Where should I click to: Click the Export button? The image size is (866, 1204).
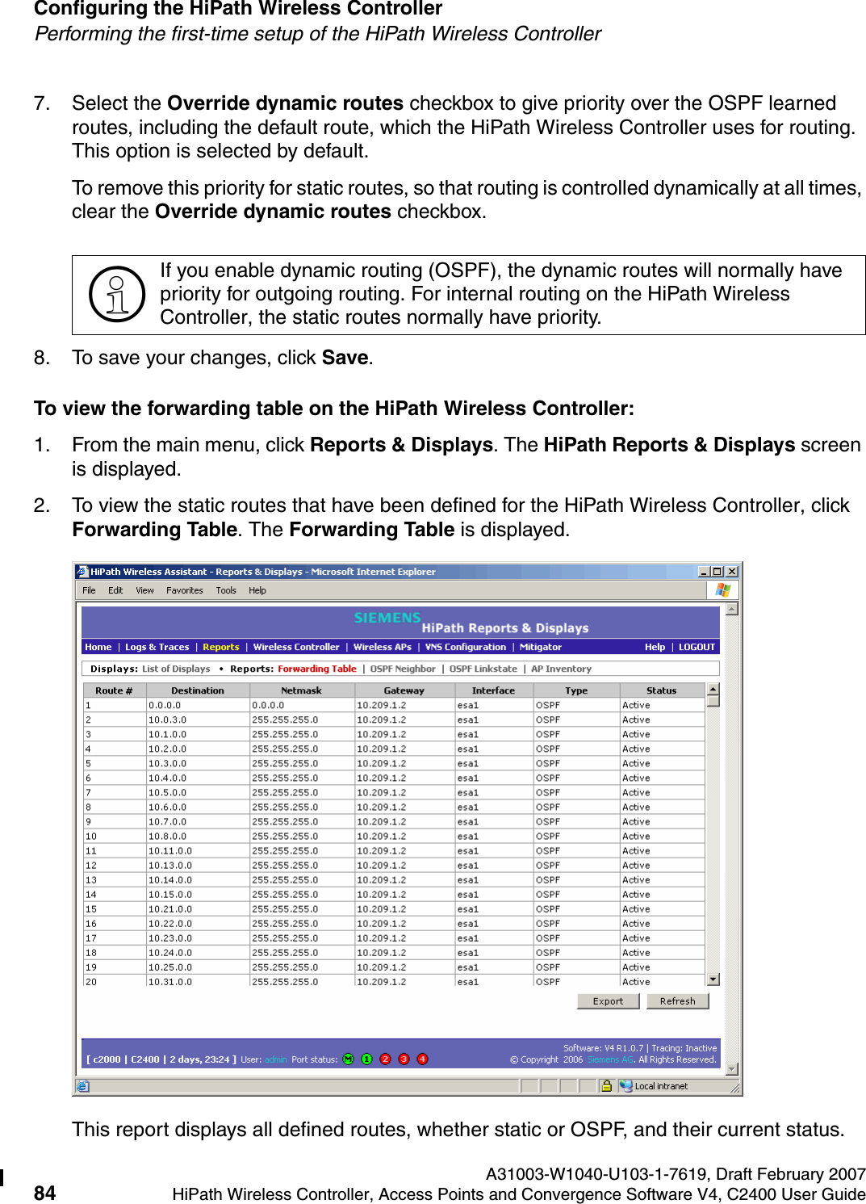[x=607, y=1001]
